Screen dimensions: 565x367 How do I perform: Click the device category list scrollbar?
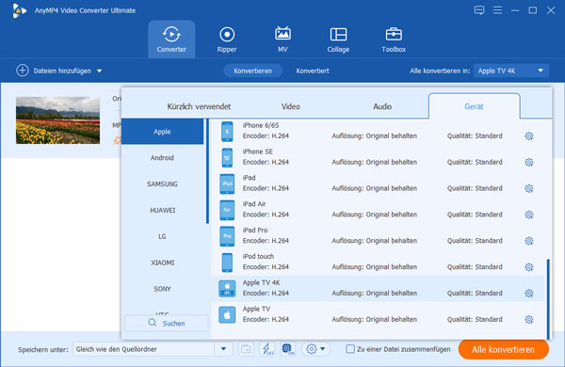pos(207,171)
